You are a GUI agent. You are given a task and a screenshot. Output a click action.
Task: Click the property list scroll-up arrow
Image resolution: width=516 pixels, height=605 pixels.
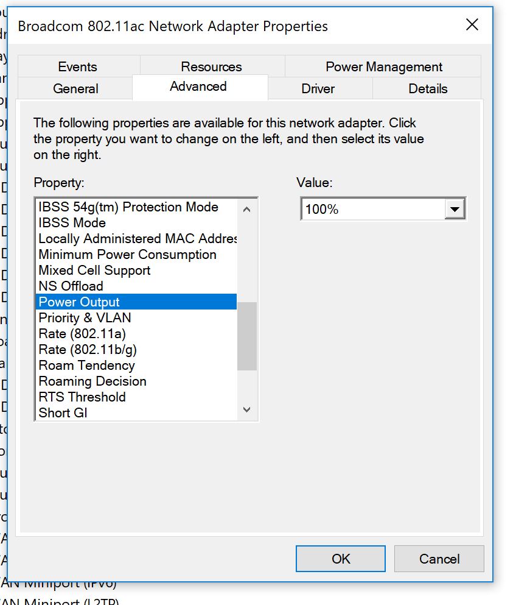pyautogui.click(x=247, y=209)
